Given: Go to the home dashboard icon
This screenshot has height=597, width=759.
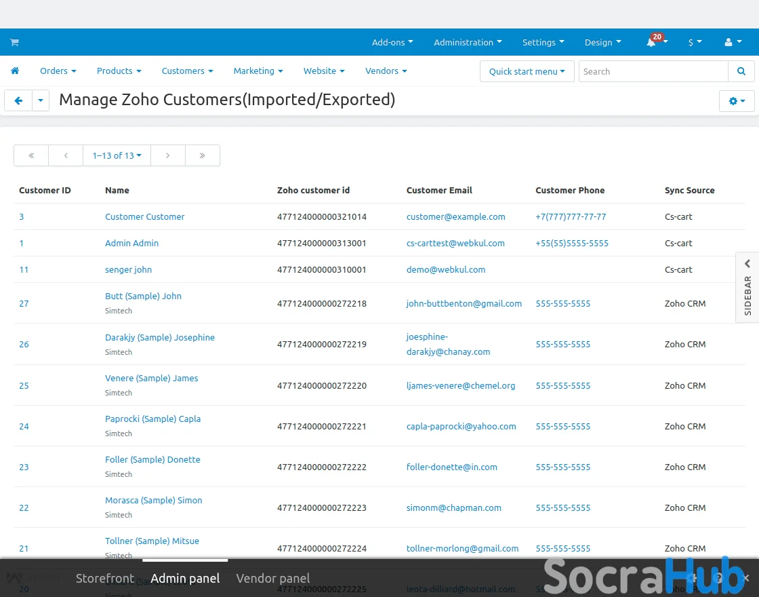Looking at the screenshot, I should [x=15, y=71].
